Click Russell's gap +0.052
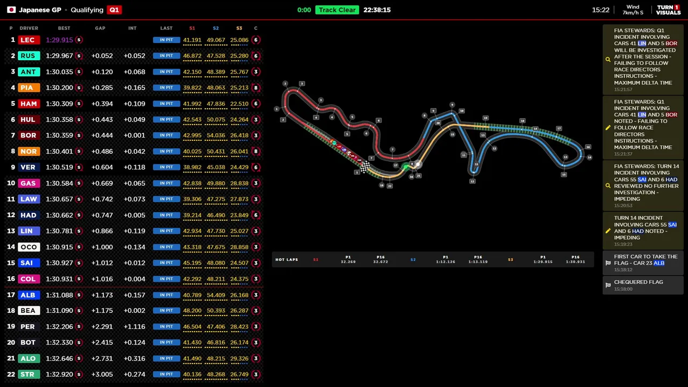 click(102, 56)
